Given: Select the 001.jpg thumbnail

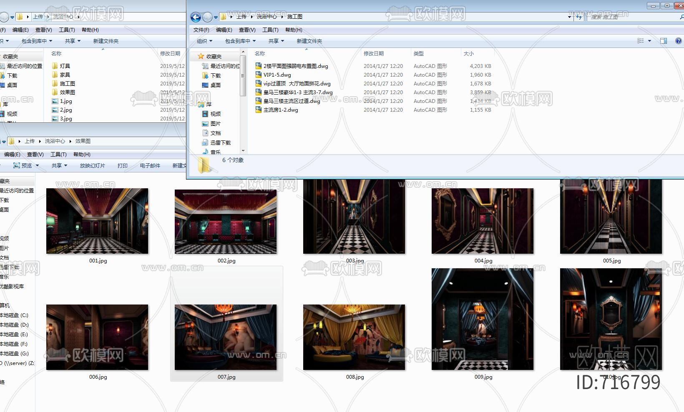Looking at the screenshot, I should click(97, 221).
